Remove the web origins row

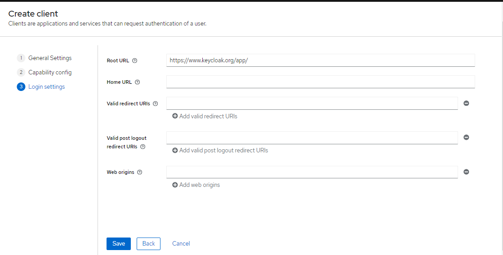click(467, 172)
